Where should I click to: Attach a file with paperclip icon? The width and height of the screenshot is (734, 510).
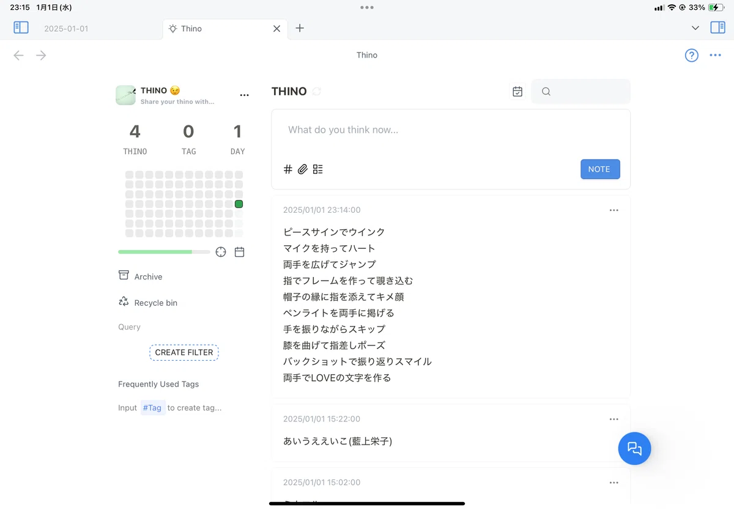(x=303, y=169)
